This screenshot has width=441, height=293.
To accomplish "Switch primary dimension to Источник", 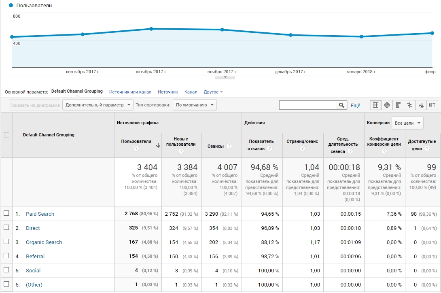I will tap(168, 92).
